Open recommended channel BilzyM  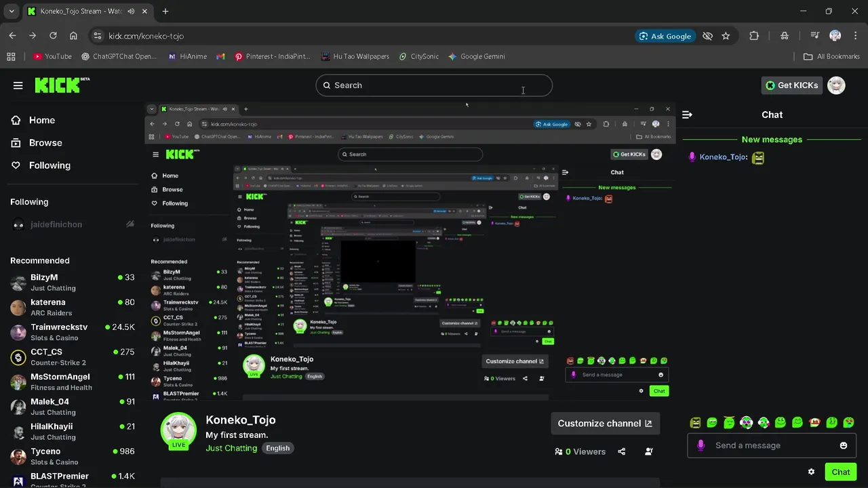coord(72,282)
